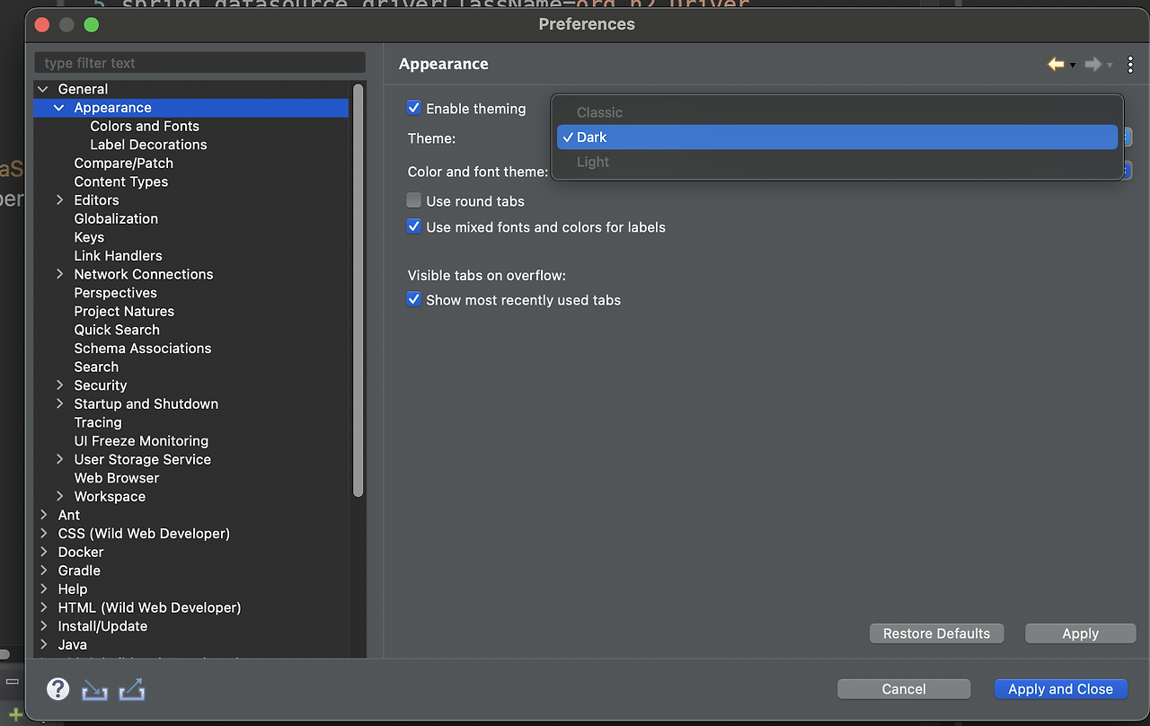This screenshot has width=1150, height=726.
Task: Open Preferences help using the question mark icon
Action: pos(57,689)
